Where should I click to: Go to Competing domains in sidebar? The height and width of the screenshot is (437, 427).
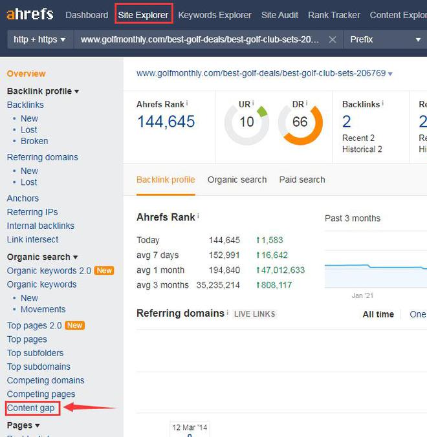[x=45, y=380]
